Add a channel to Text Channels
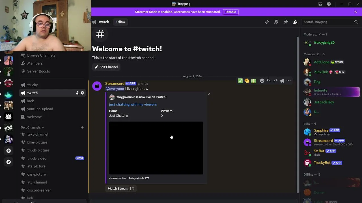 [82, 127]
